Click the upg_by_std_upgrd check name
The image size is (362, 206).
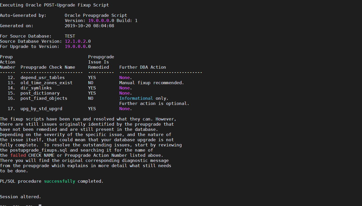point(41,109)
